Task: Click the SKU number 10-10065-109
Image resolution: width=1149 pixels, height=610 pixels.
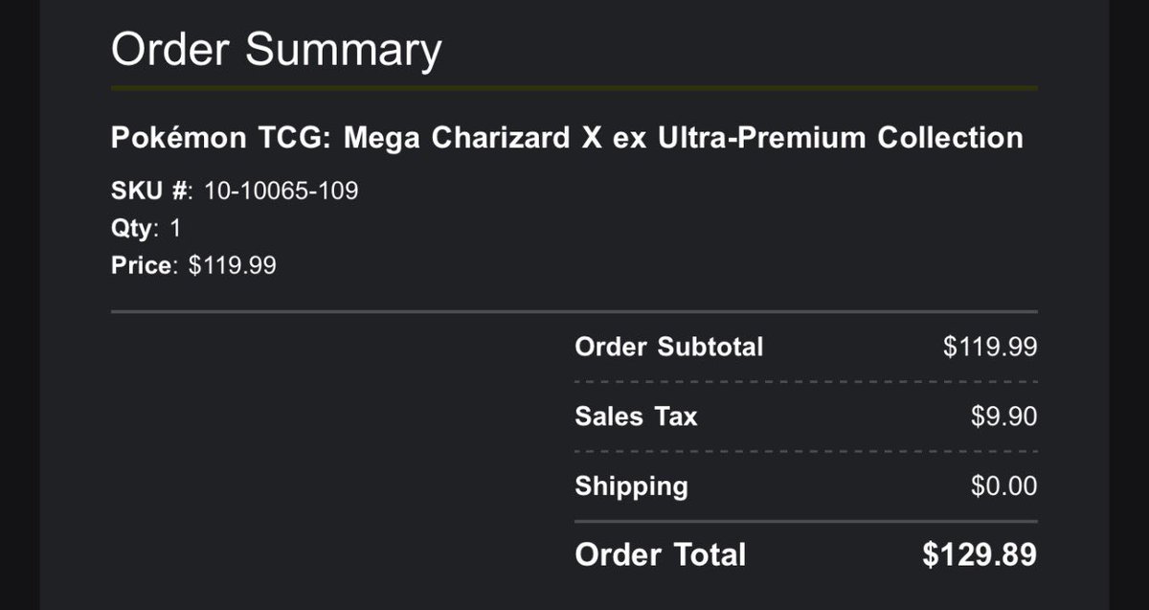Action: point(281,191)
